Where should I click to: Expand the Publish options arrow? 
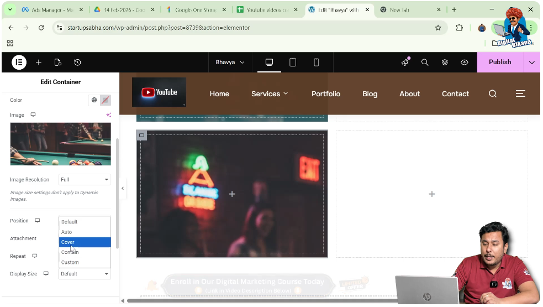click(x=531, y=63)
